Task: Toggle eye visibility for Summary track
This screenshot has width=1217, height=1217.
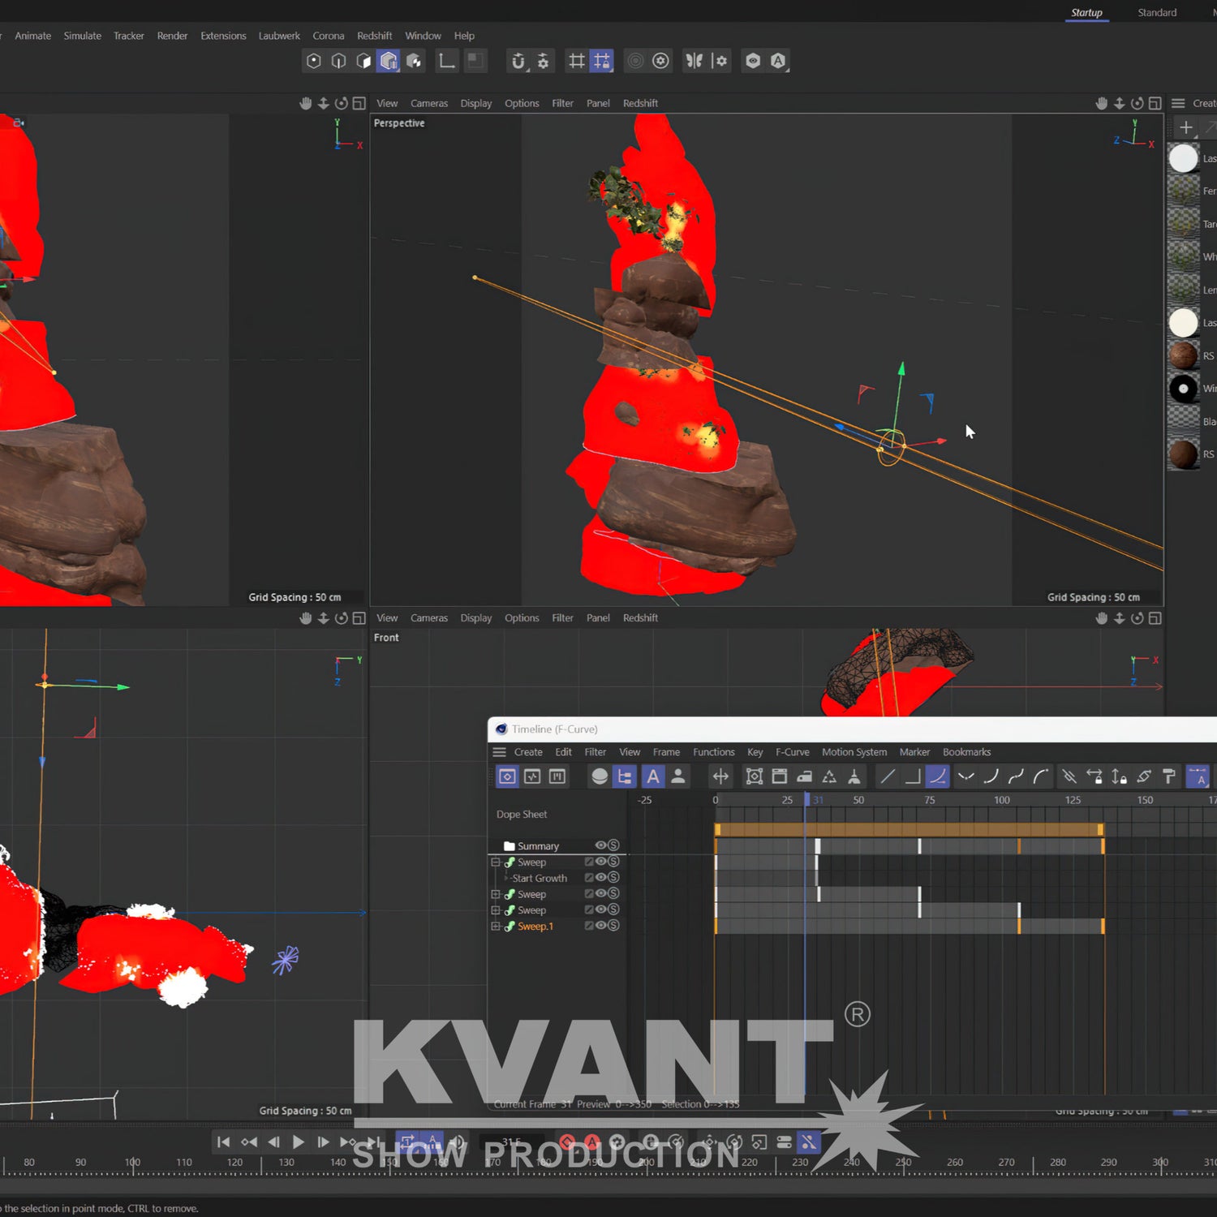Action: click(x=600, y=845)
